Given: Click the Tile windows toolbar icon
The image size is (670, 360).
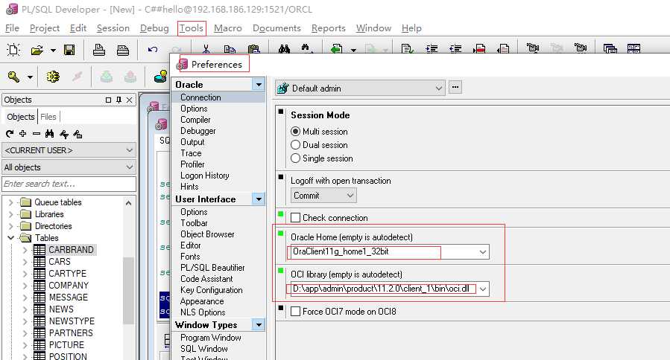Looking at the screenshot, I should [633, 49].
